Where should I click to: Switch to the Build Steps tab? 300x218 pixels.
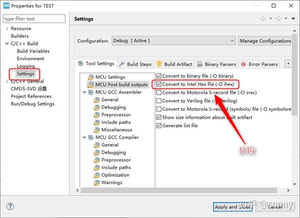(x=135, y=64)
